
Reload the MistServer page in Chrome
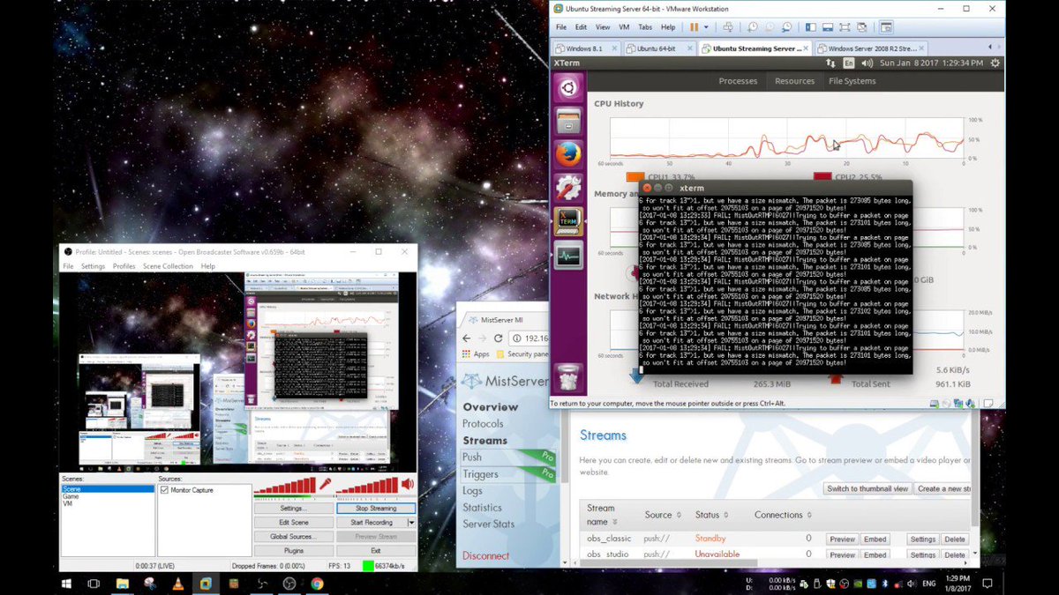click(500, 338)
